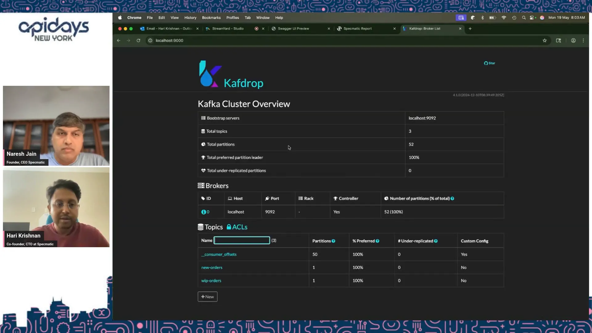
Task: Click the Total partitions value 52
Action: 411,144
